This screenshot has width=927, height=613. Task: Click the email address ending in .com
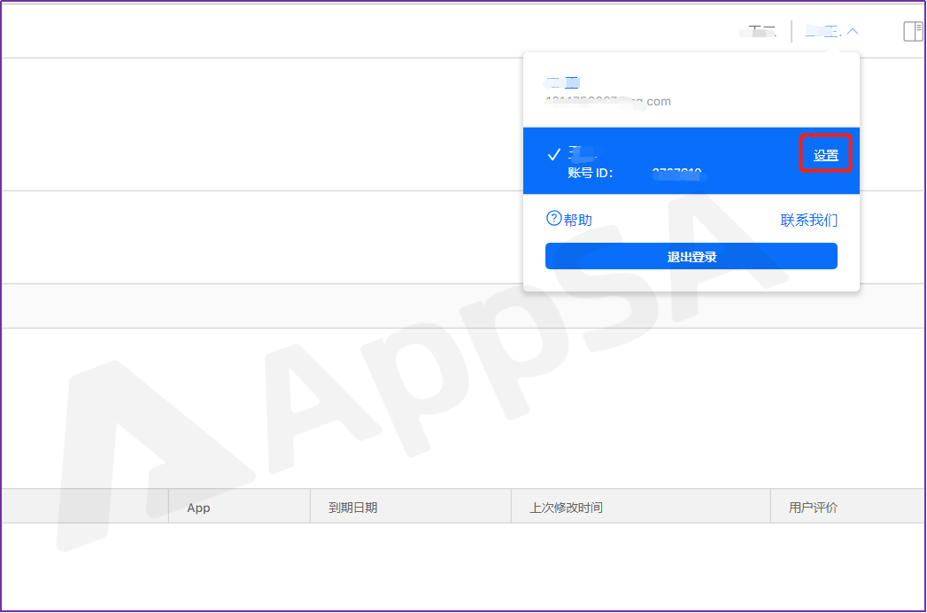[x=607, y=102]
